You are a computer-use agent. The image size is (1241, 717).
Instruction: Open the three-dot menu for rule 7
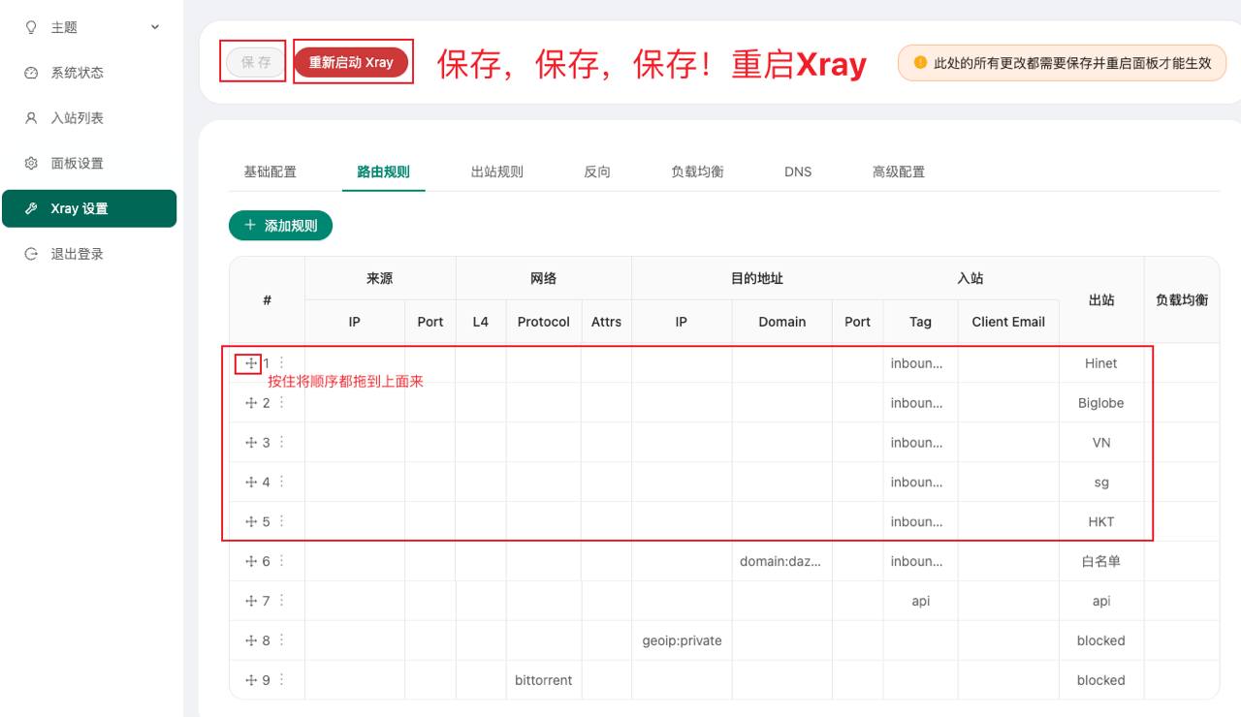tap(282, 601)
